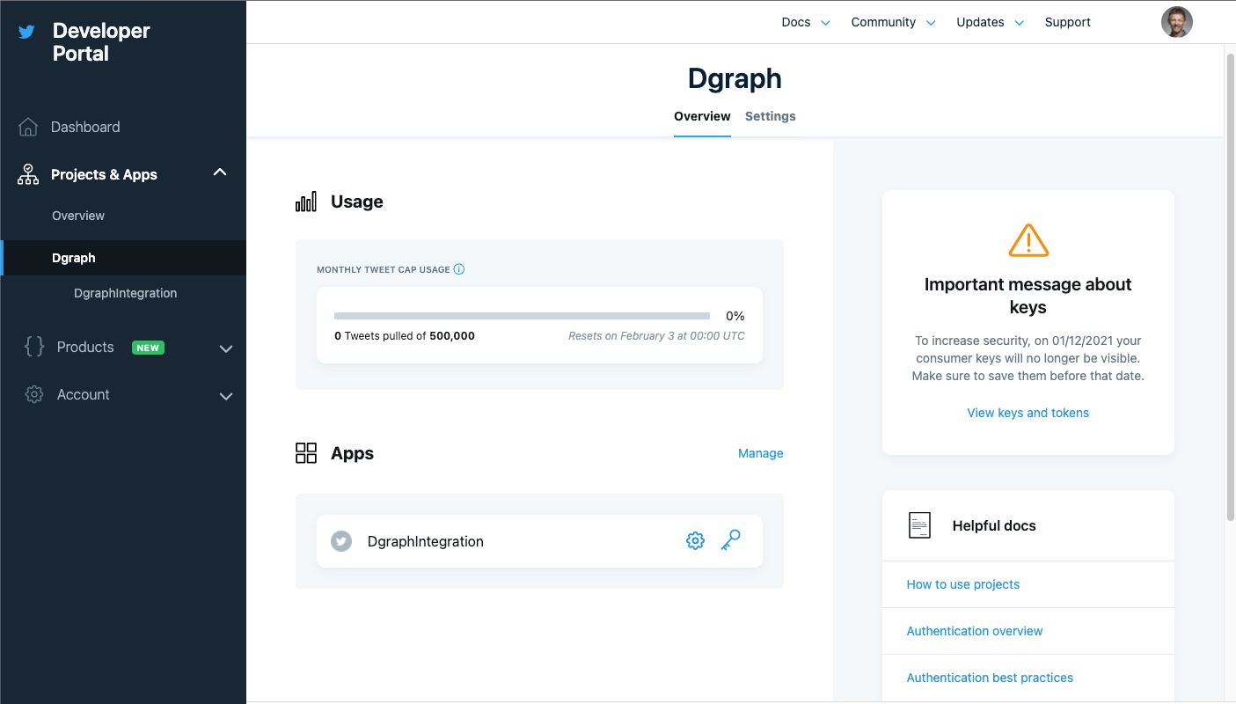The height and width of the screenshot is (704, 1236).
Task: Open Authentication overview doc
Action: click(x=975, y=631)
